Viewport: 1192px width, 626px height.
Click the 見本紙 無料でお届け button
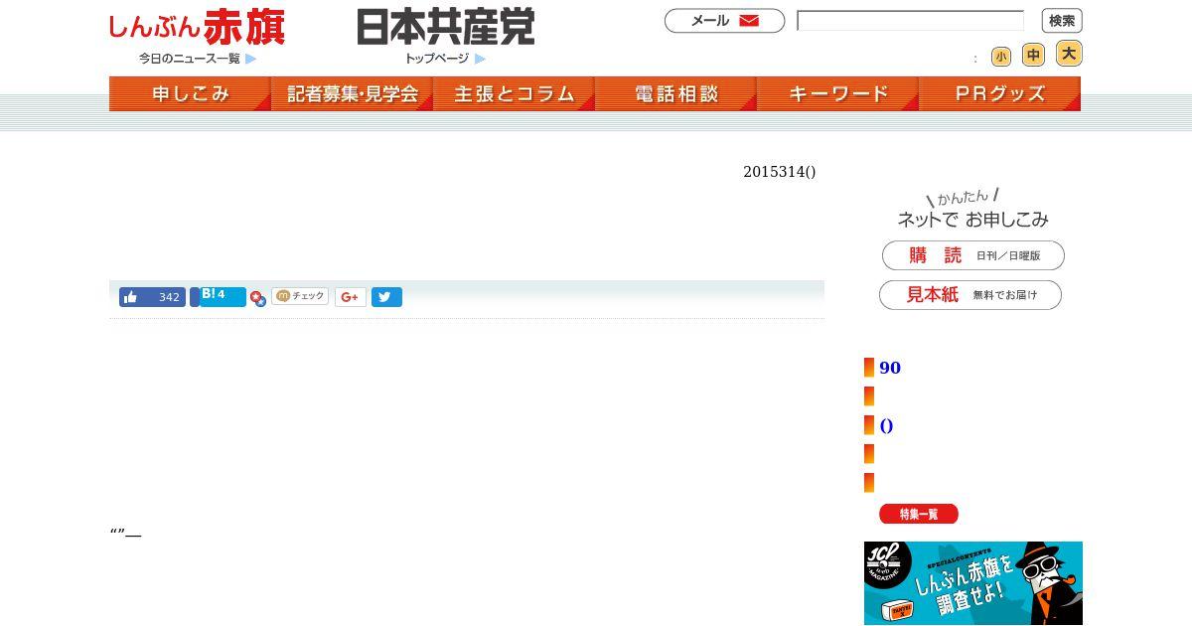tap(970, 295)
